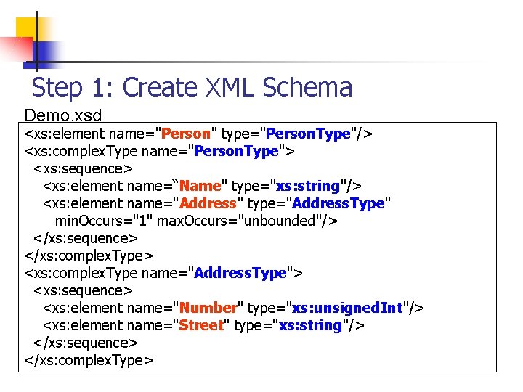Viewport: 523px width, 392px height.
Task: Click the file name label "Demo.xsd"
Action: tap(63, 115)
